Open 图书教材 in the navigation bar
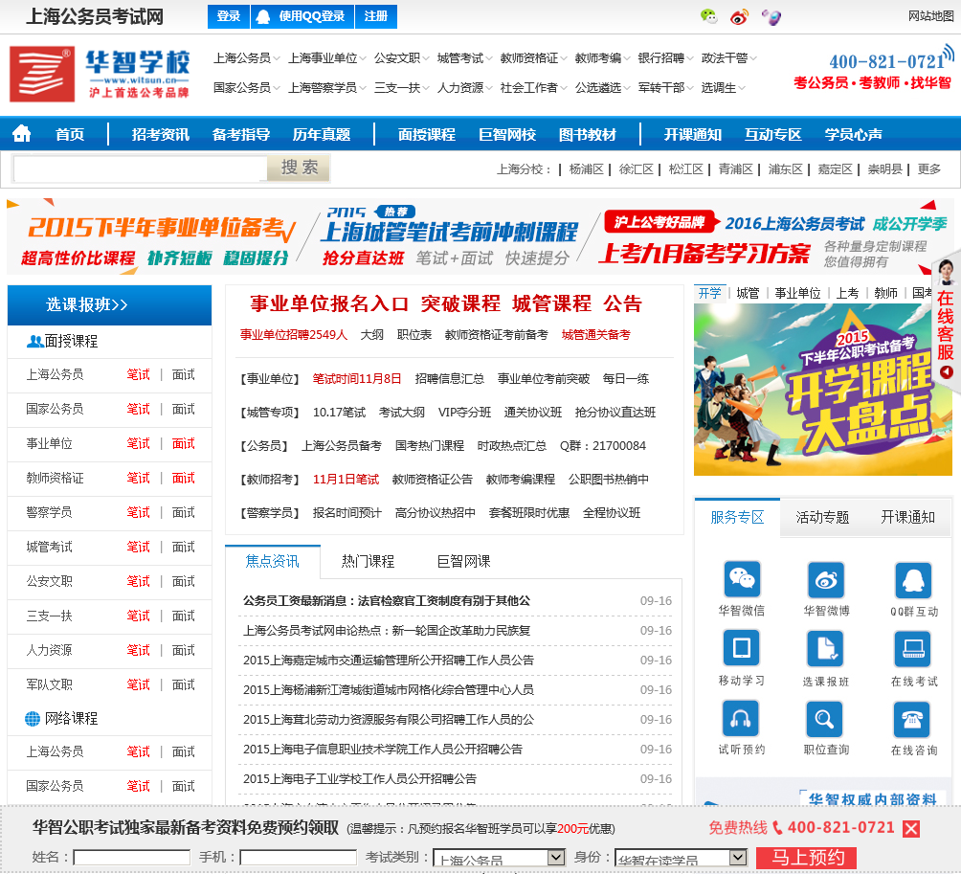This screenshot has width=961, height=874. [587, 134]
